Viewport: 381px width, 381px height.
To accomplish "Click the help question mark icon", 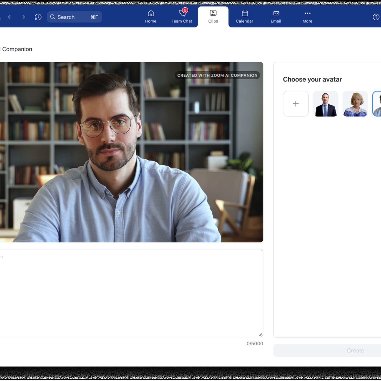I will [x=376, y=17].
